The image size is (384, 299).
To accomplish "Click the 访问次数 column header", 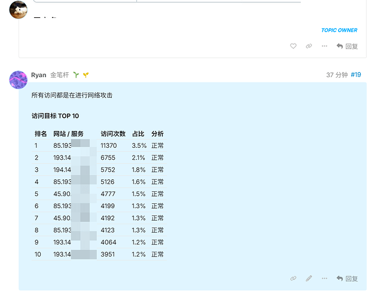I will [x=113, y=134].
